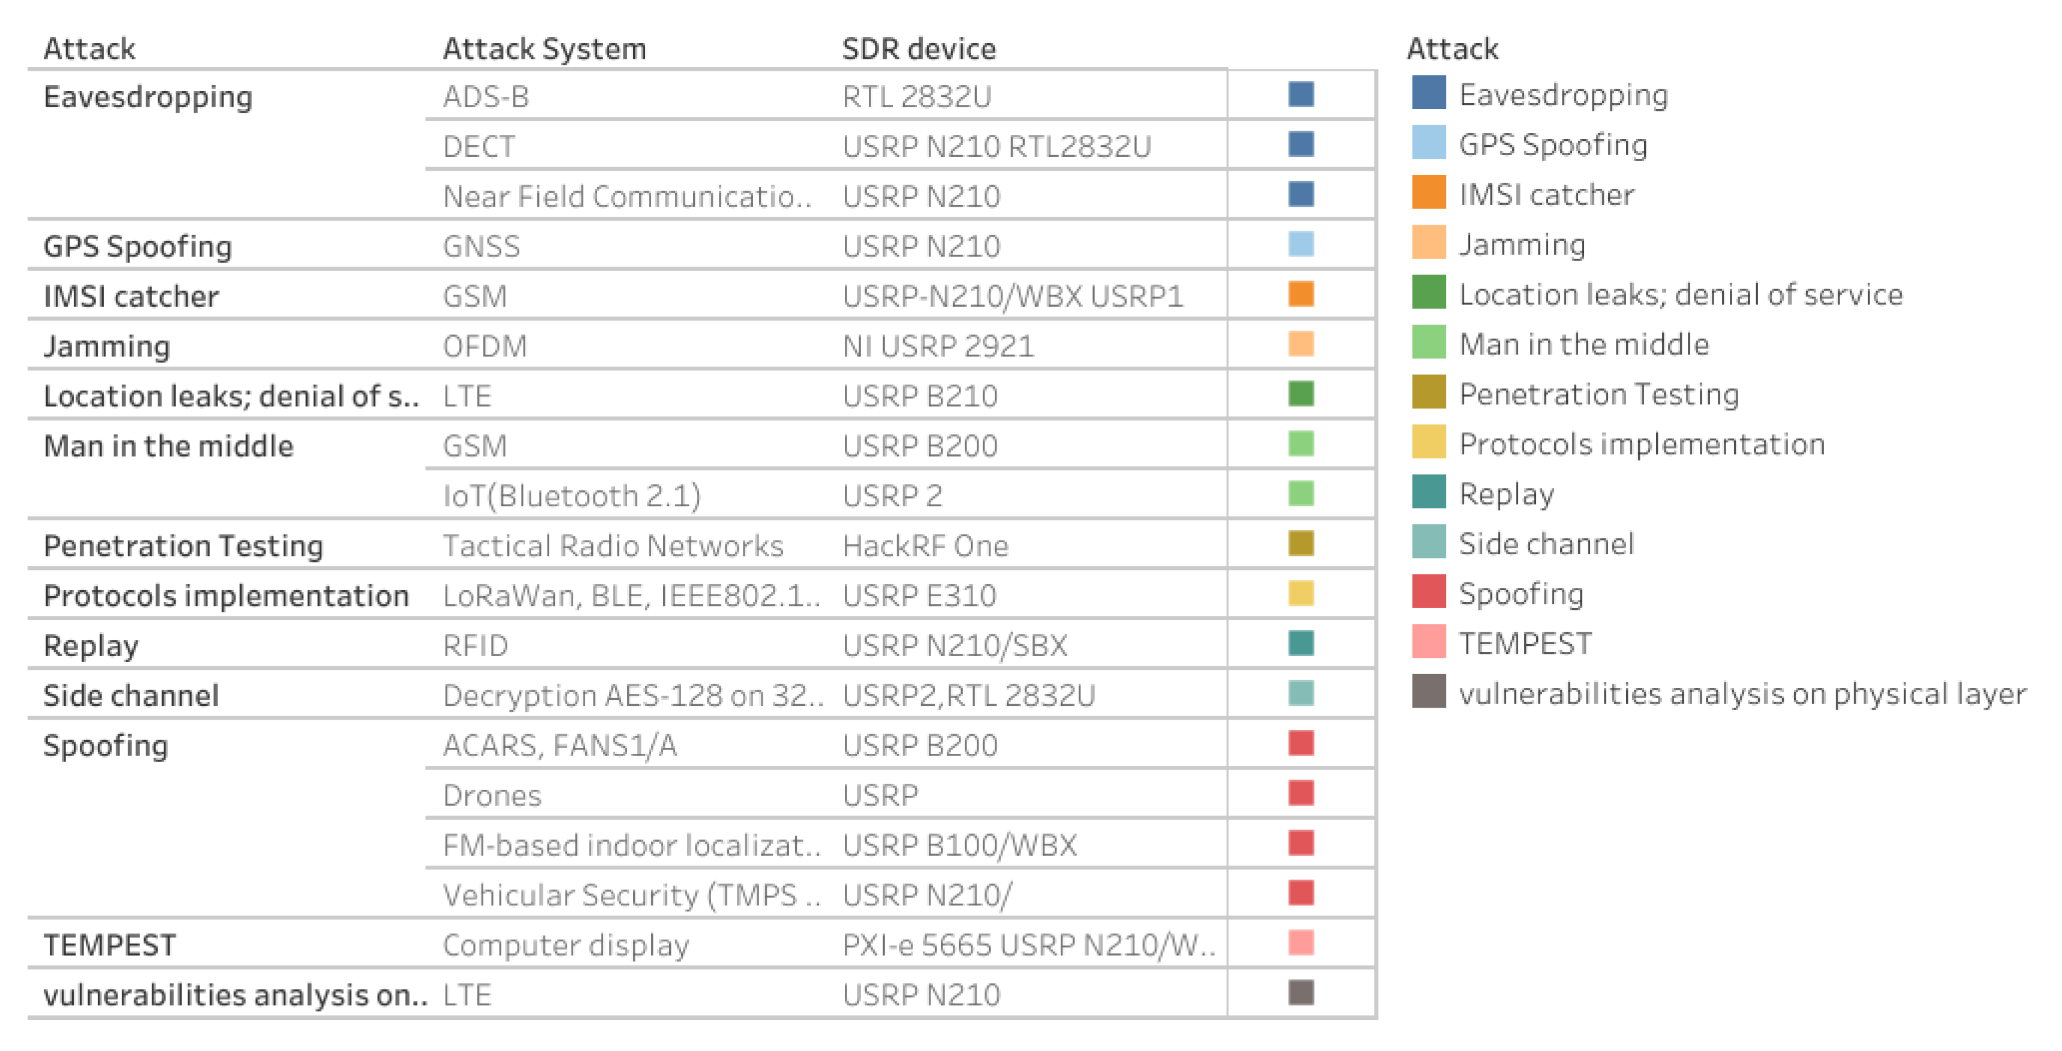Click the Computer display row pink mark

[x=1301, y=943]
